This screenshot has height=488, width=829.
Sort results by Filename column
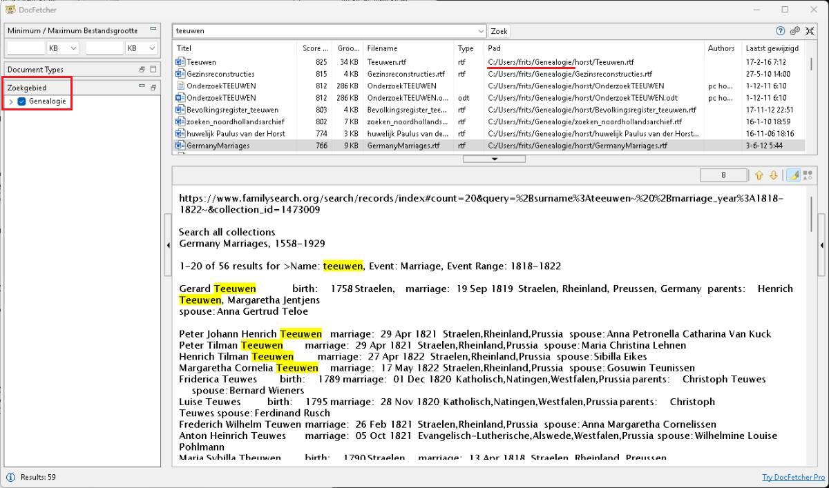(408, 48)
